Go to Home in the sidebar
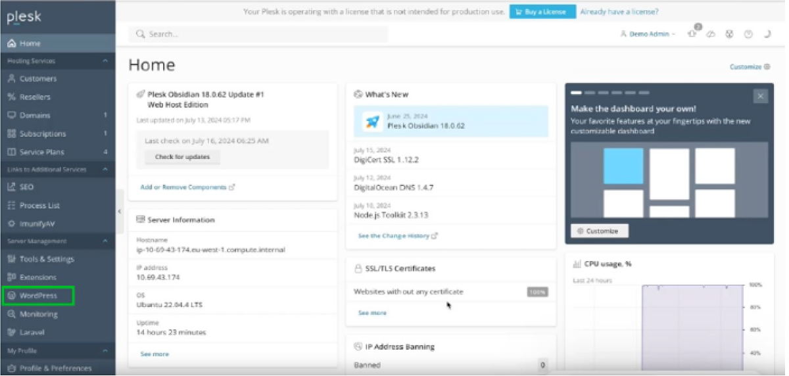 coord(58,43)
